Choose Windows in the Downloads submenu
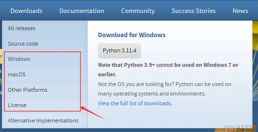 click(45, 59)
